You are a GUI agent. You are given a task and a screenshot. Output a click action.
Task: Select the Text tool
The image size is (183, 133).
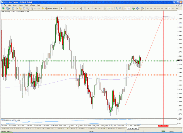88,8
